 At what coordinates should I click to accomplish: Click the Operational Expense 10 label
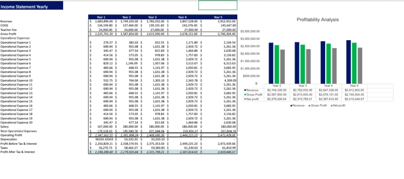pyautogui.click(x=16, y=81)
